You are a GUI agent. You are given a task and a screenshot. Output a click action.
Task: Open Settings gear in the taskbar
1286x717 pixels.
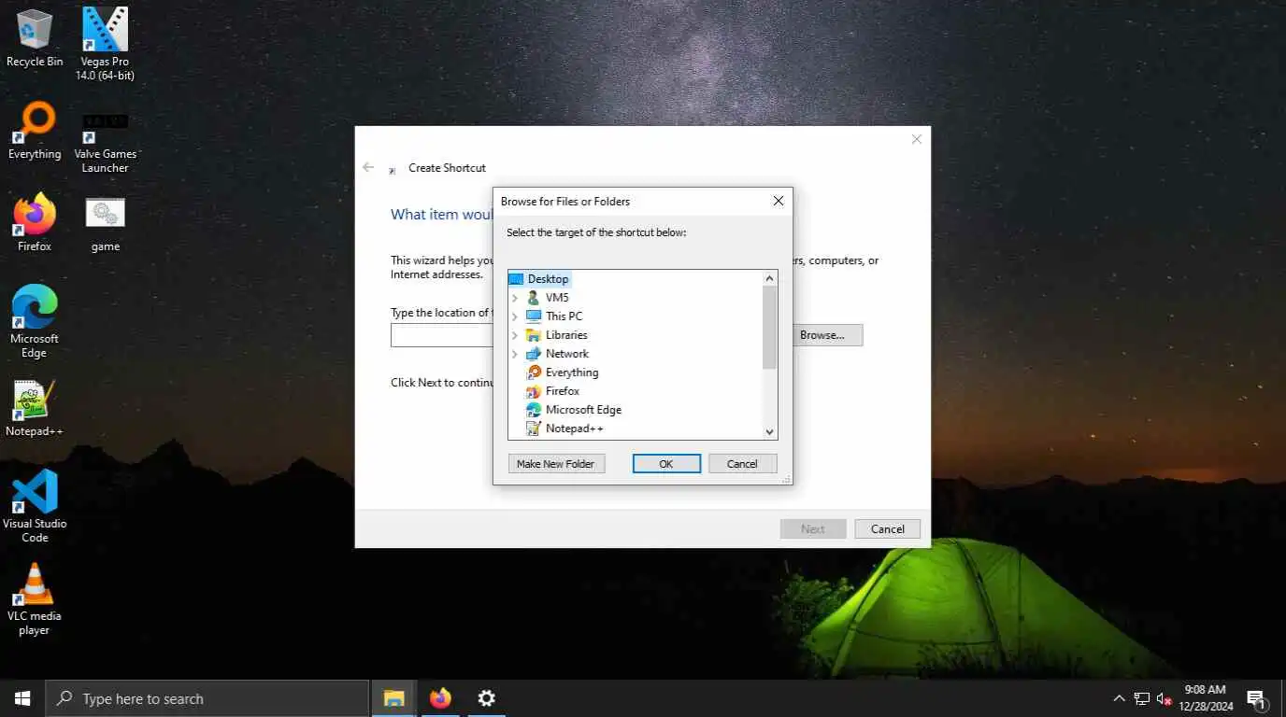click(x=486, y=698)
